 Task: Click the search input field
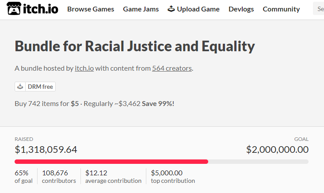pos(318,9)
